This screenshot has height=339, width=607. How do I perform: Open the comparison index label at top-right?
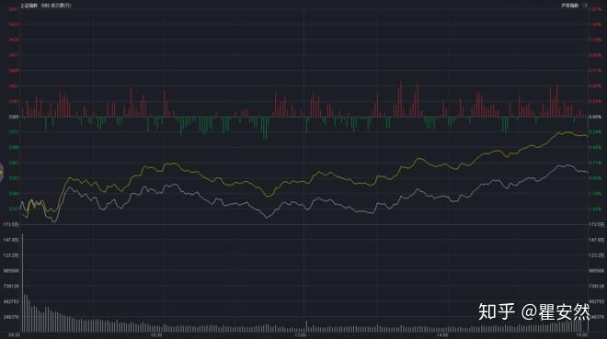tap(569, 6)
